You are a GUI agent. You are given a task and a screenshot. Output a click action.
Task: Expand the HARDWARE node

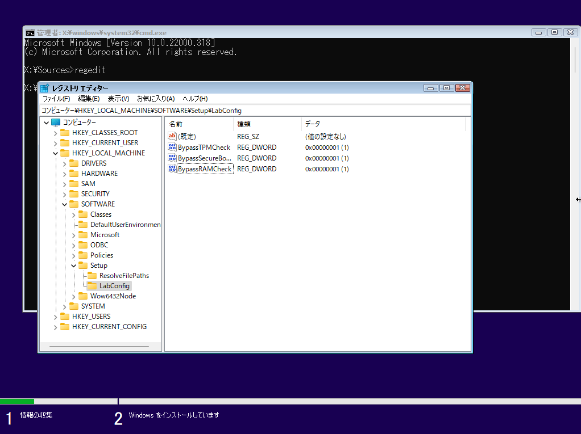[x=64, y=174]
